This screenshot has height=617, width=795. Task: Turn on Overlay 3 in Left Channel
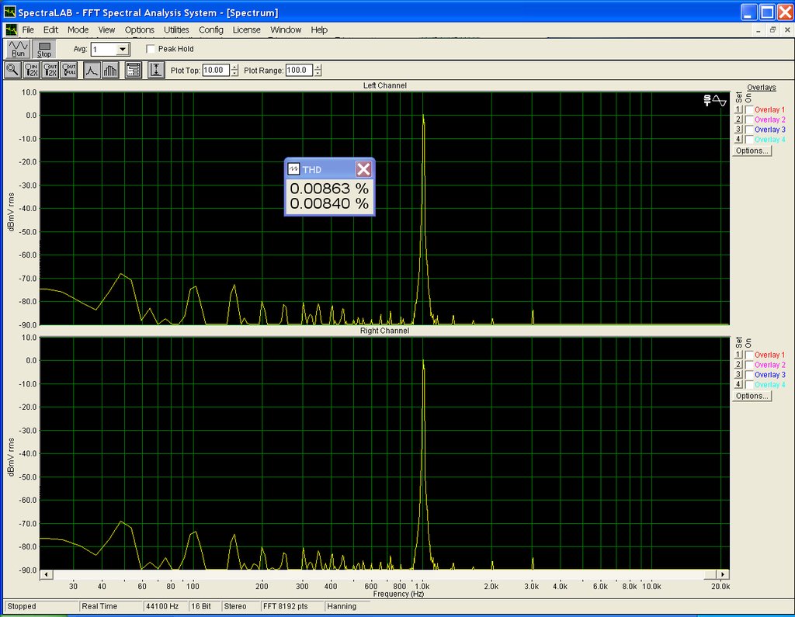point(749,130)
